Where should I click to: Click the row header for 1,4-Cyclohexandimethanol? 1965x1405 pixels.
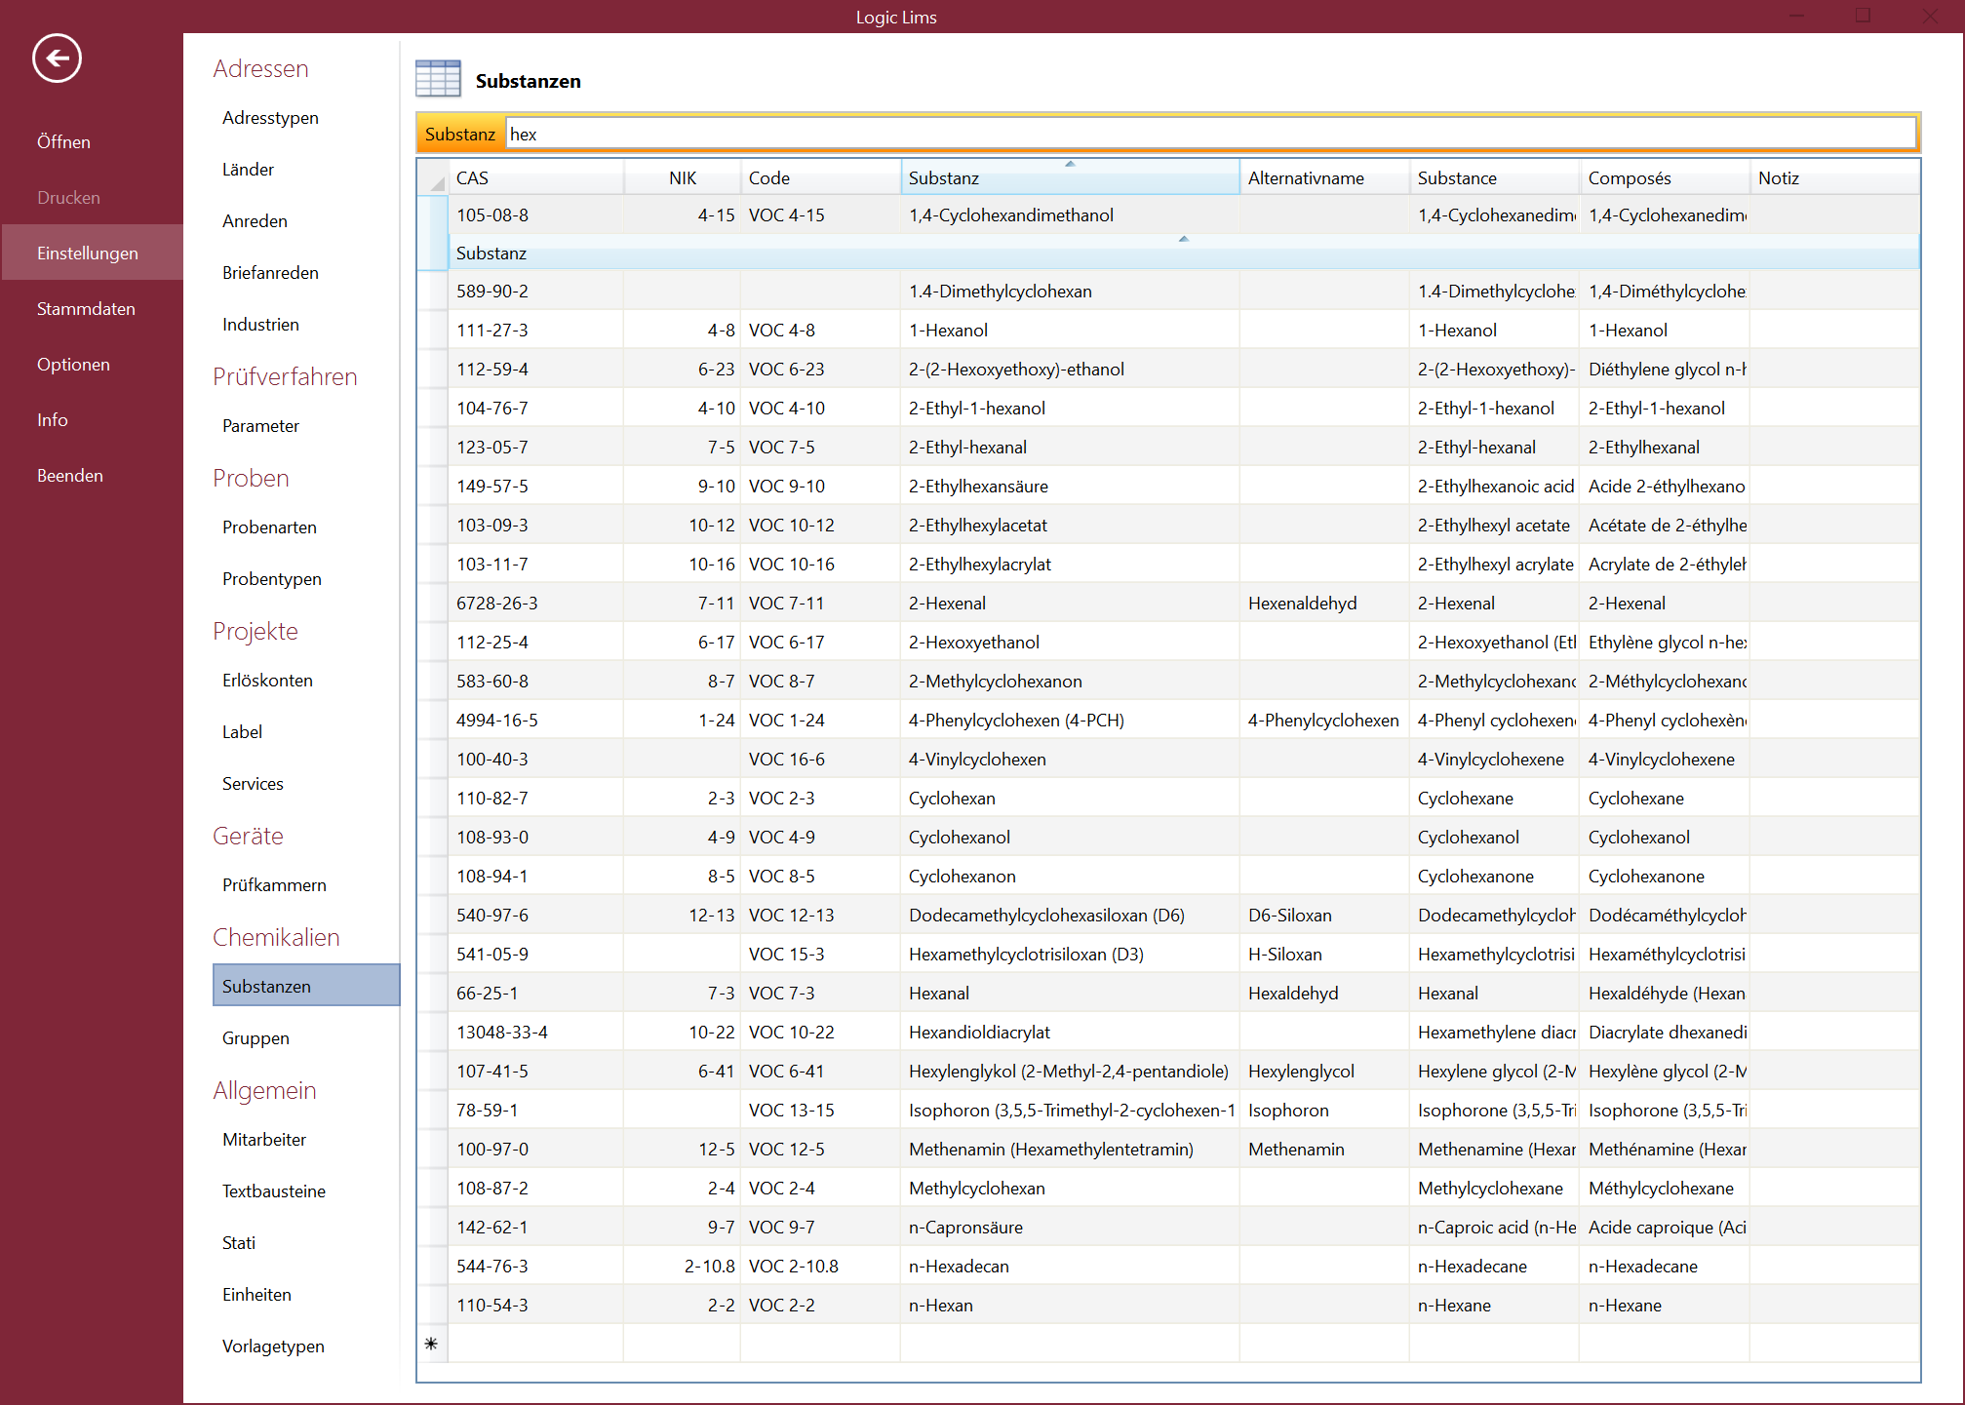coord(433,215)
